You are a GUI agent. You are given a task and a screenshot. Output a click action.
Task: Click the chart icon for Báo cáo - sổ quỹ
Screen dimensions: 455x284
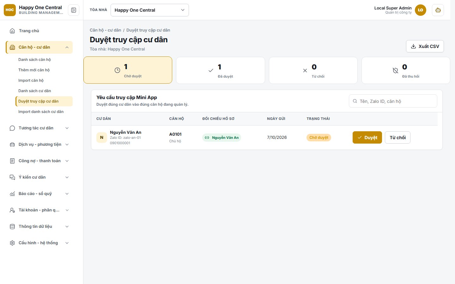coord(12,194)
